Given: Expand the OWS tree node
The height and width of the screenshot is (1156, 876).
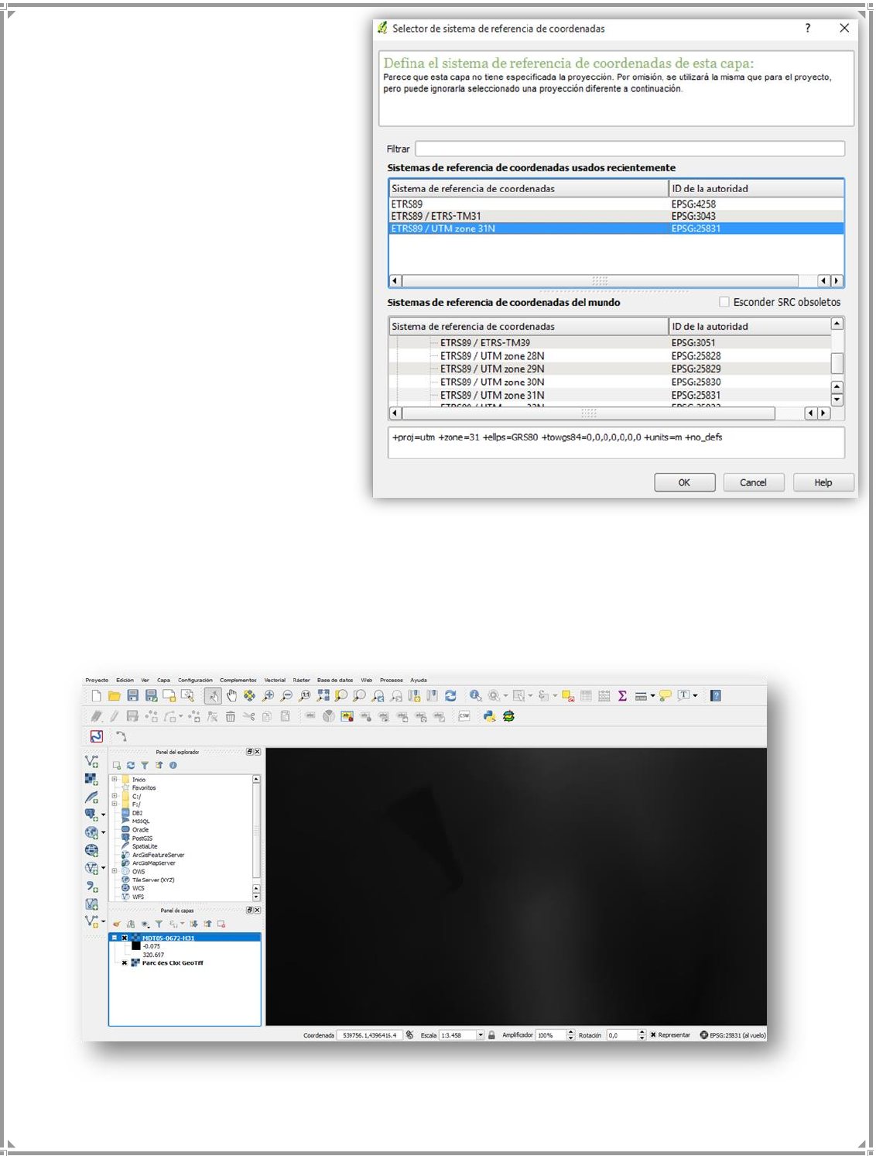Looking at the screenshot, I should (x=115, y=871).
